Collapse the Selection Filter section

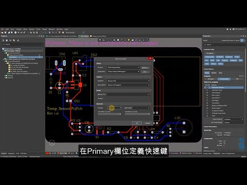(204, 49)
